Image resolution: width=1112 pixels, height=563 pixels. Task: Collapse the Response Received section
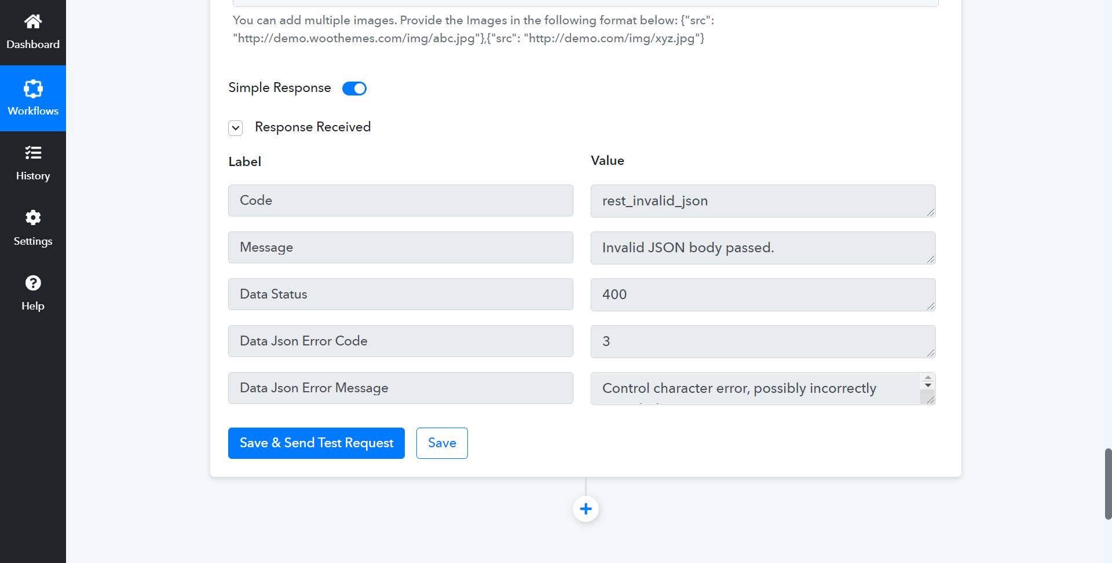click(x=235, y=128)
